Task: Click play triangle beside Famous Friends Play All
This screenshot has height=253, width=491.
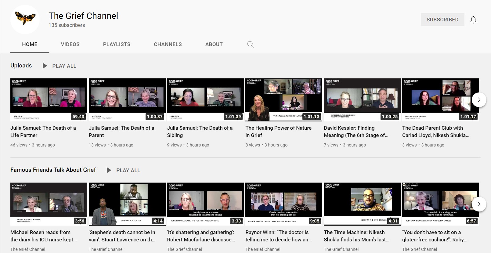Action: click(109, 170)
